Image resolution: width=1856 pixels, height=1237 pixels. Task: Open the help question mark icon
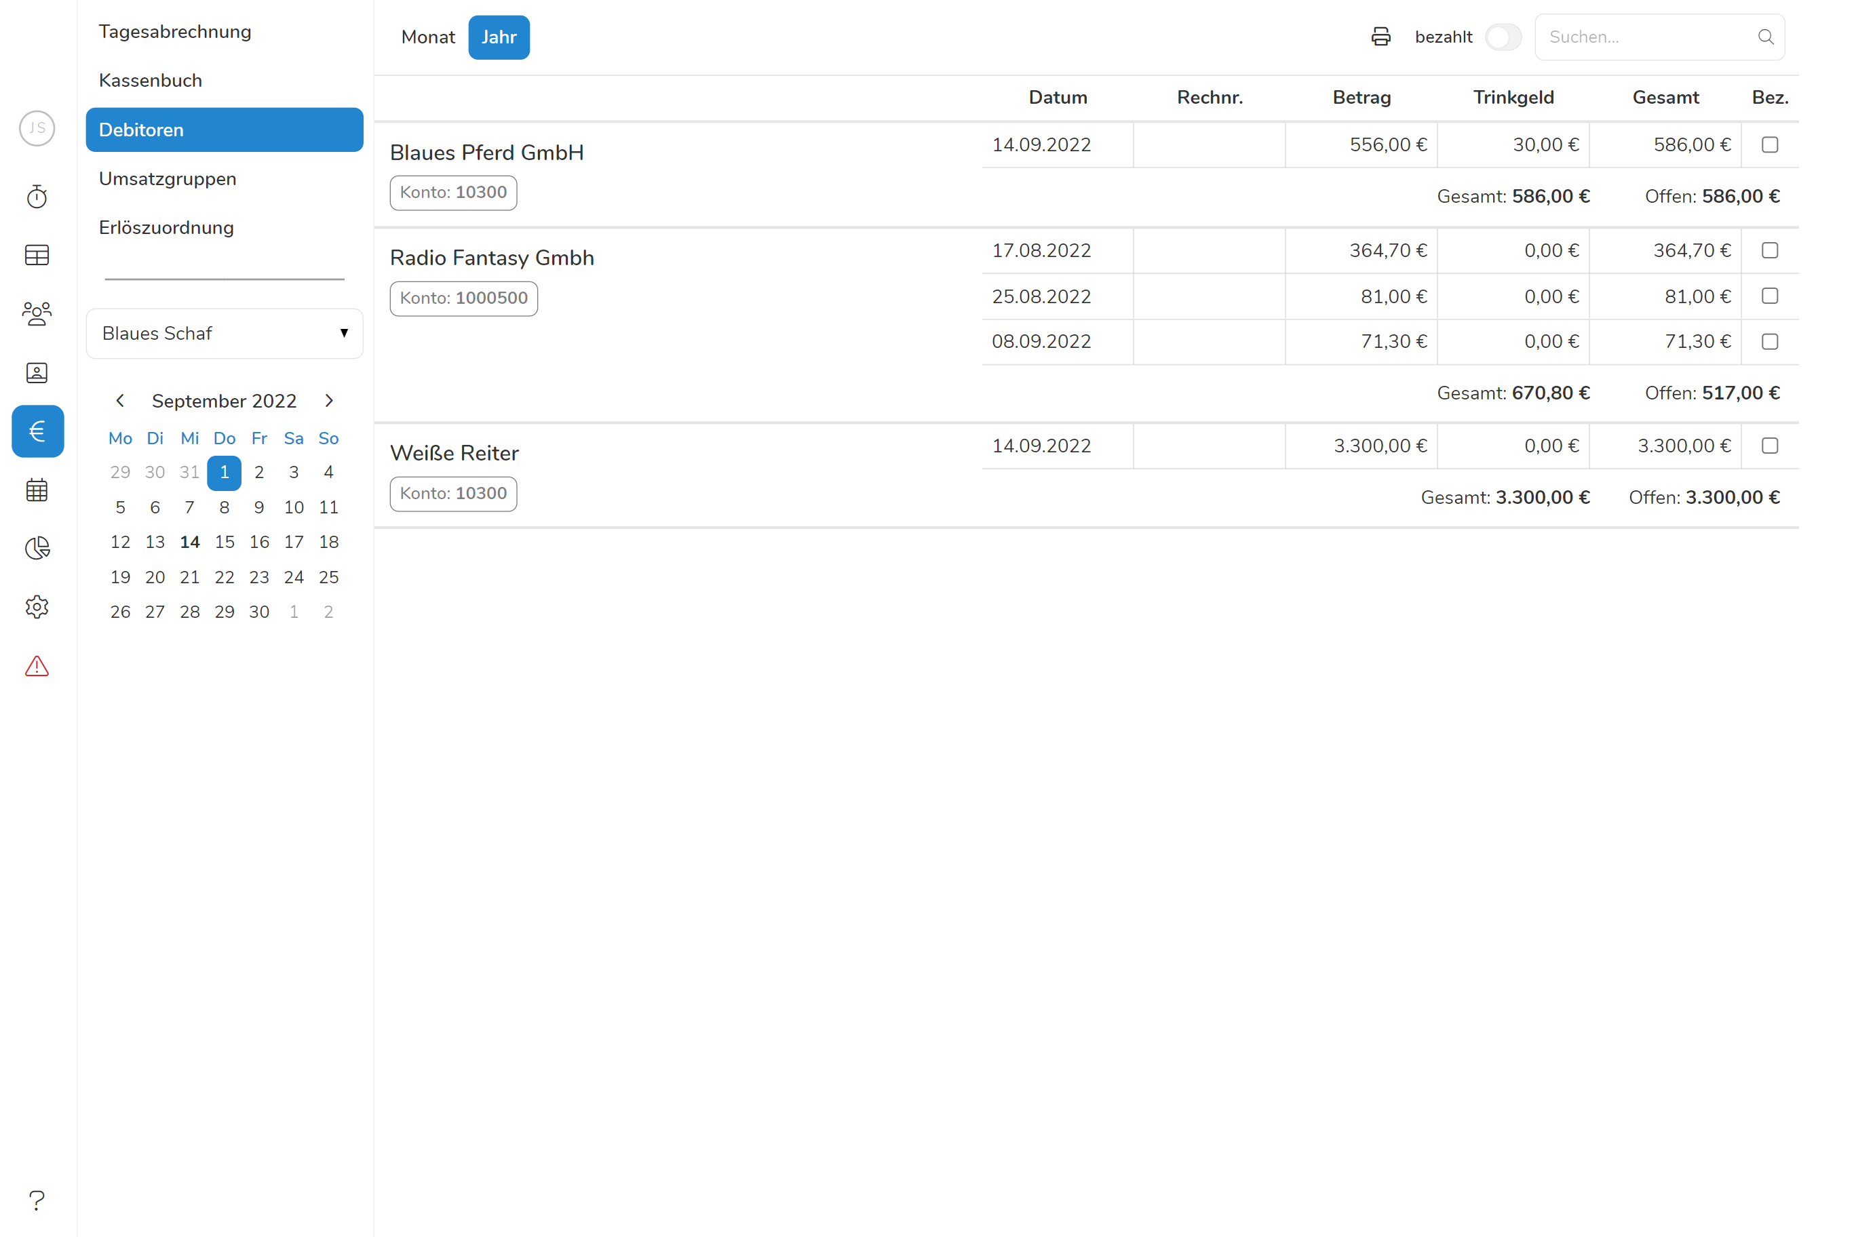point(37,1200)
